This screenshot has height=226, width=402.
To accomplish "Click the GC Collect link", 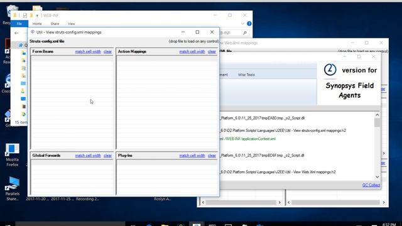I will 371,185.
